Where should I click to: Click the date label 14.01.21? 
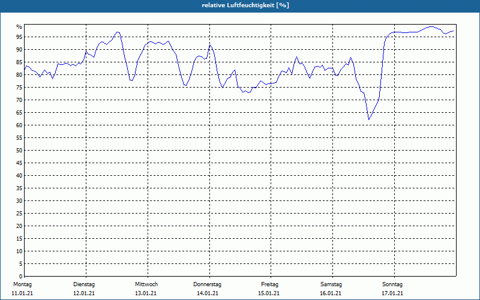208,293
